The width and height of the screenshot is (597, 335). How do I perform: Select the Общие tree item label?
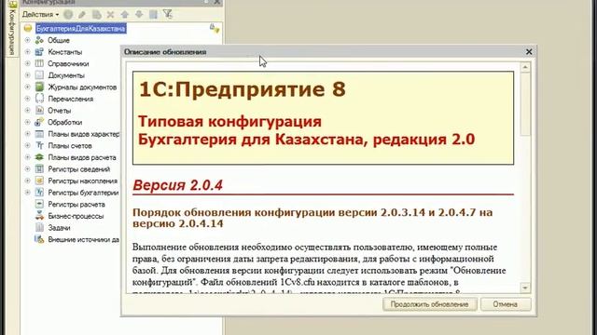(59, 40)
